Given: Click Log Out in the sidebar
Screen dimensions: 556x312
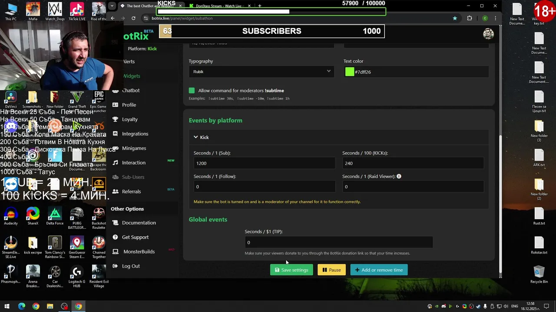Looking at the screenshot, I should (x=131, y=266).
